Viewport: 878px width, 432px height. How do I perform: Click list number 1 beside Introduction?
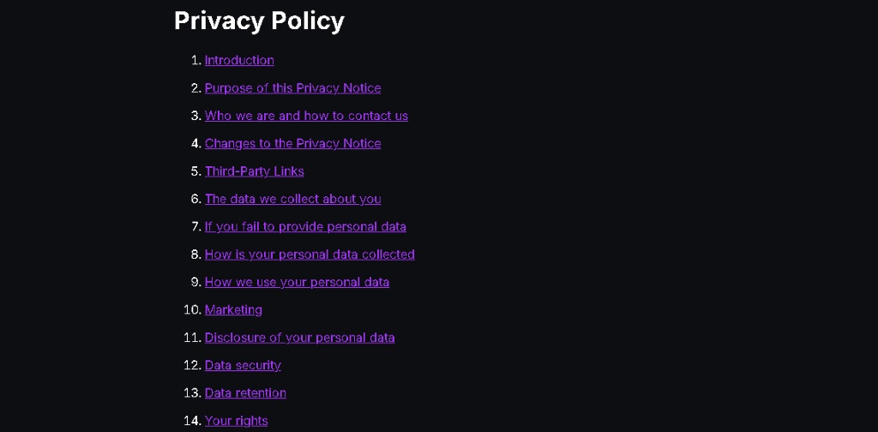[x=196, y=60]
